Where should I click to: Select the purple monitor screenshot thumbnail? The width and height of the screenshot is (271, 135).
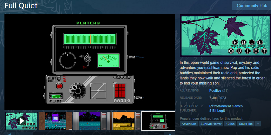click(56, 121)
